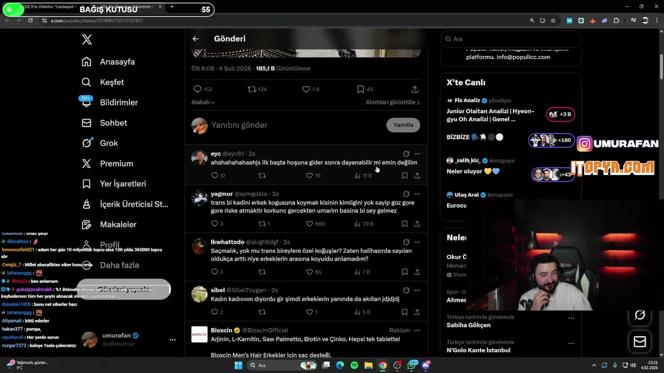This screenshot has height=373, width=664.
Task: Open Anasayfa home page
Action: (108, 62)
